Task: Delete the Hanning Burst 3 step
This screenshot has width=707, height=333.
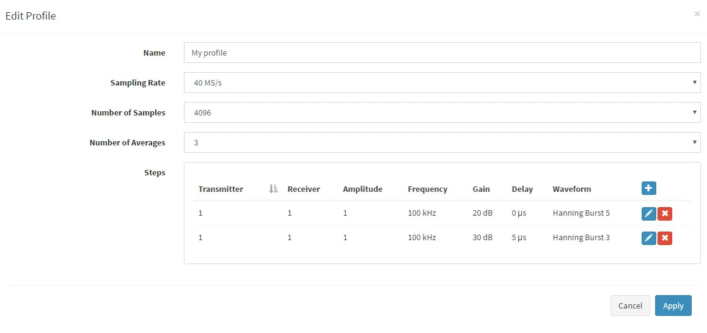Action: coord(665,238)
